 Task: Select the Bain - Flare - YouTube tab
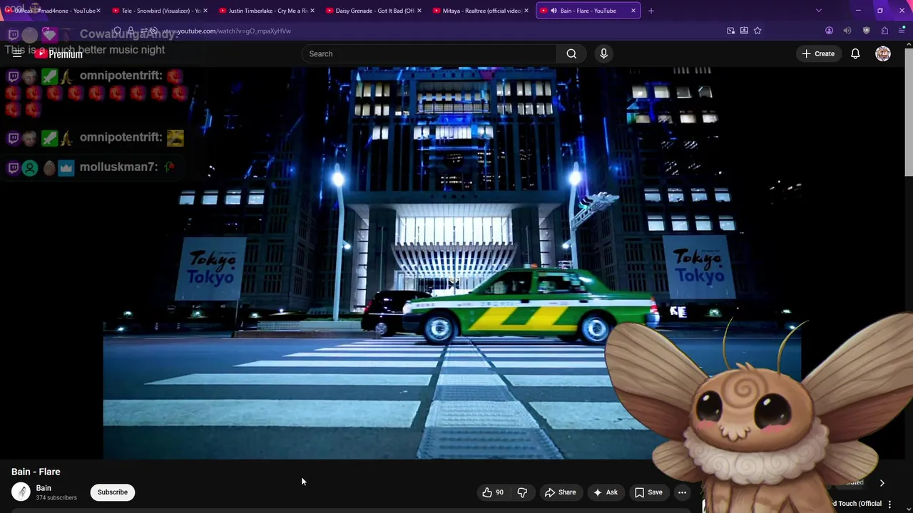[588, 11]
